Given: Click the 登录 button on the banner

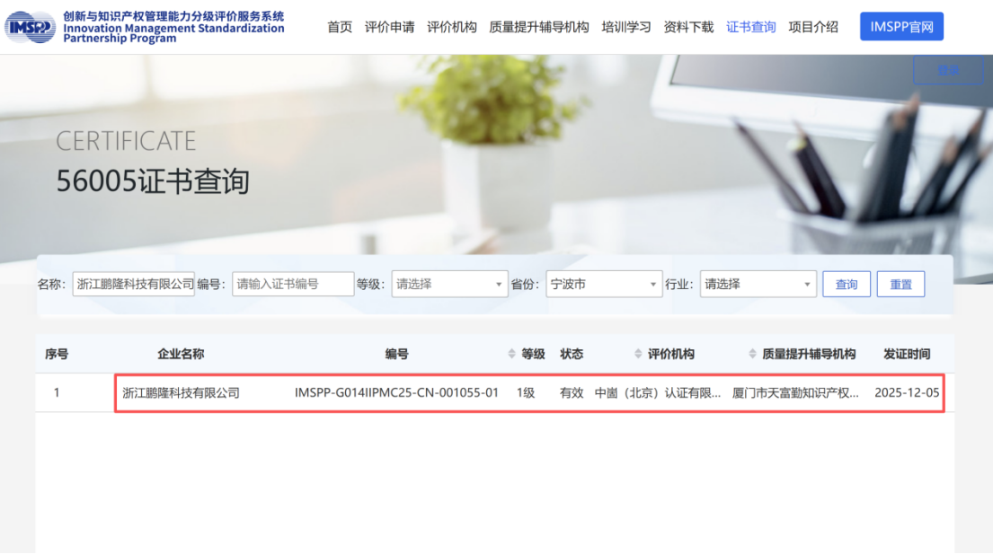Looking at the screenshot, I should click(948, 70).
